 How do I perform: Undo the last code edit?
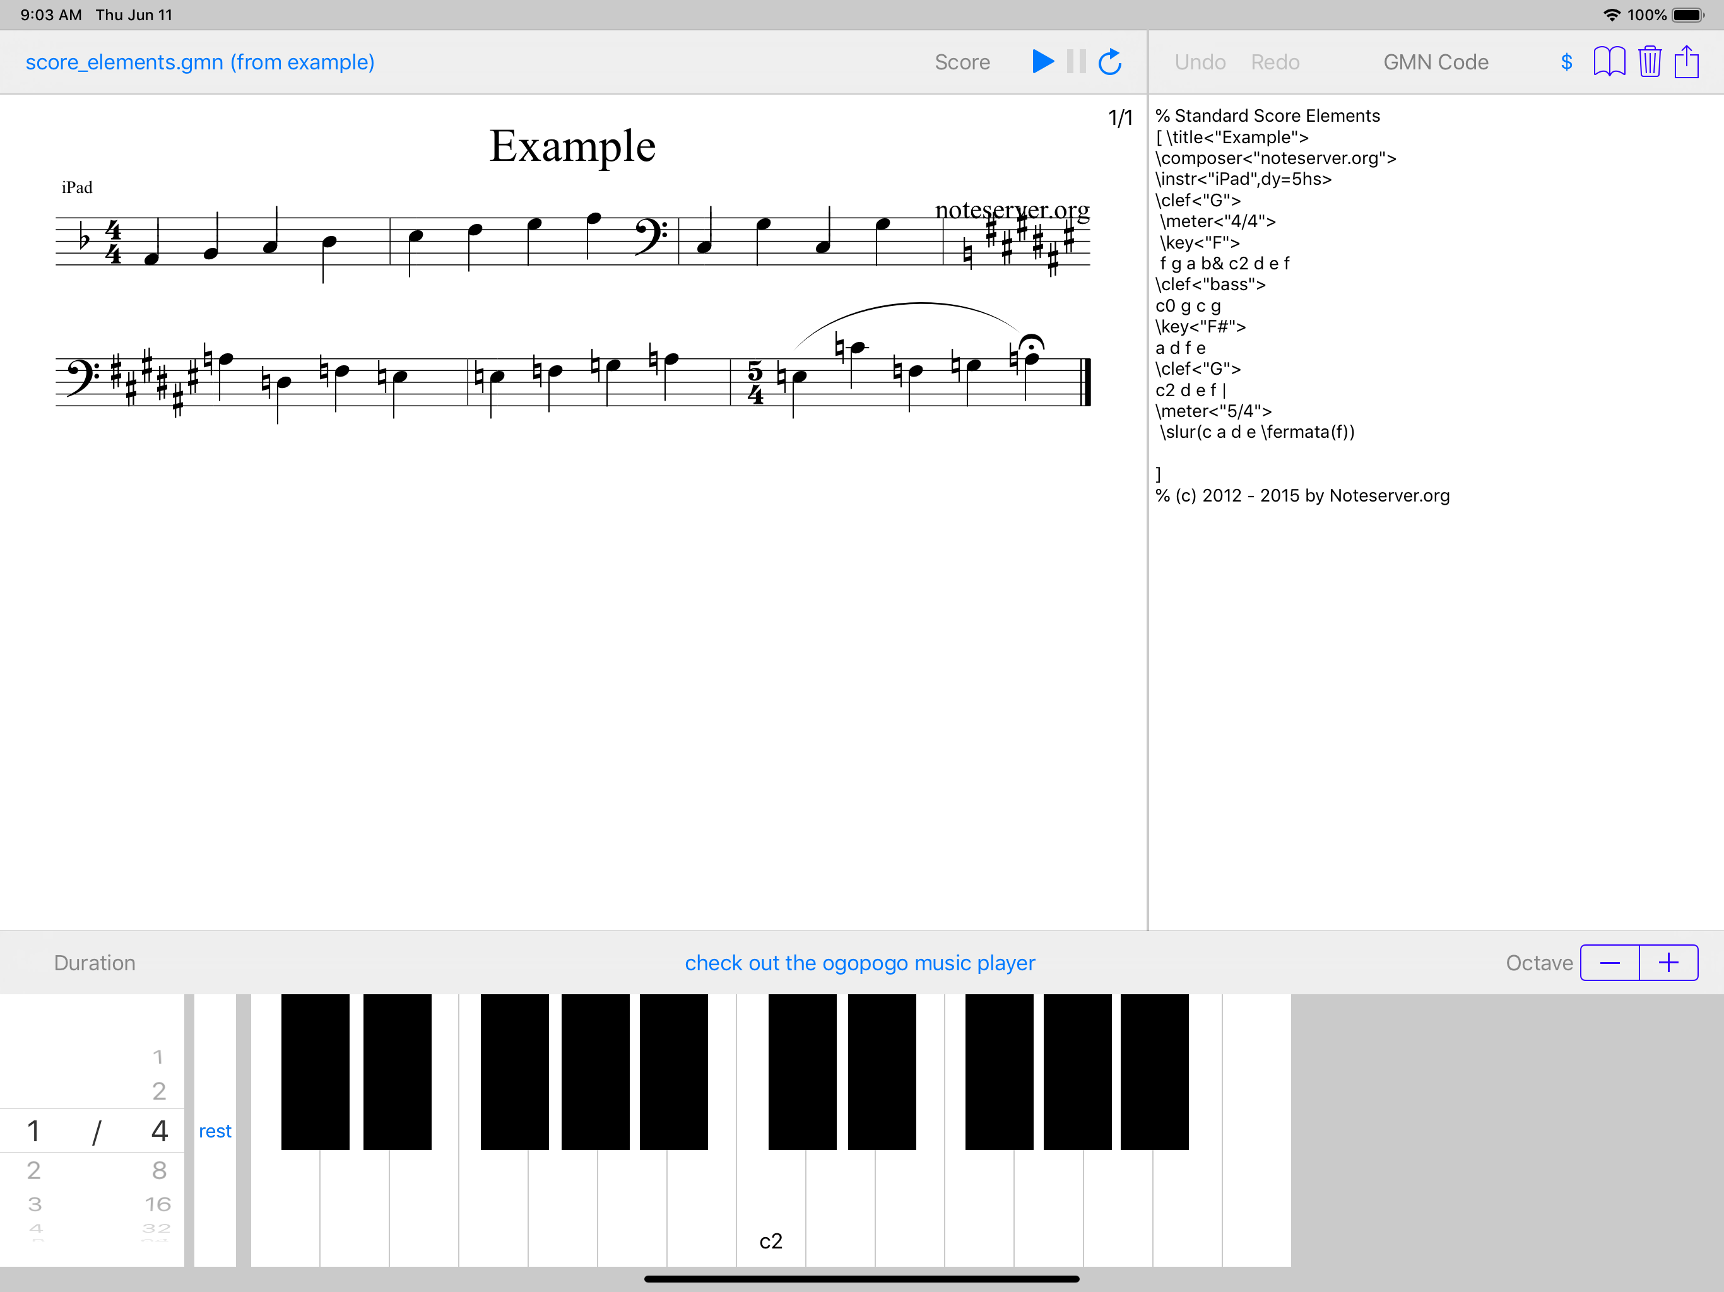[x=1200, y=62]
